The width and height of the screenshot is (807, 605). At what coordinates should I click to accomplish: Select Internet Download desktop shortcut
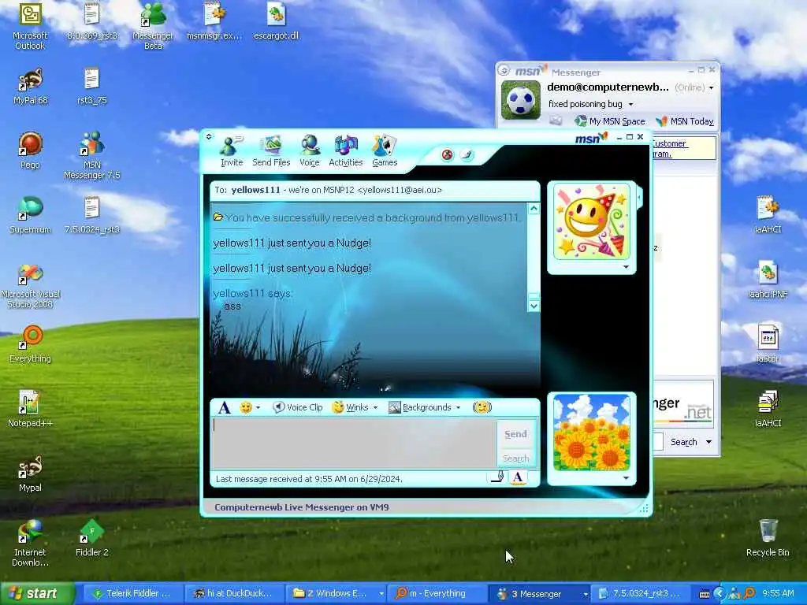pyautogui.click(x=30, y=544)
